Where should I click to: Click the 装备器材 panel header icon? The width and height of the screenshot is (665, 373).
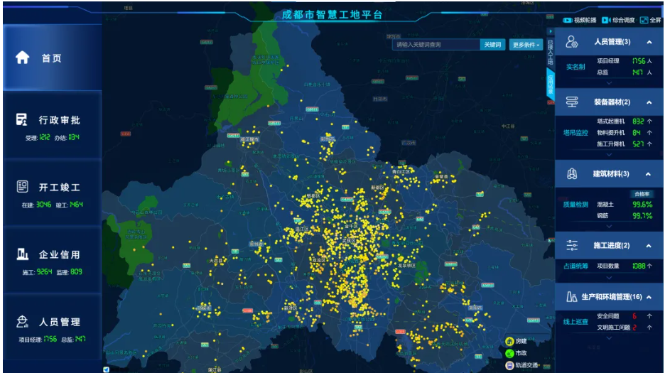click(572, 102)
